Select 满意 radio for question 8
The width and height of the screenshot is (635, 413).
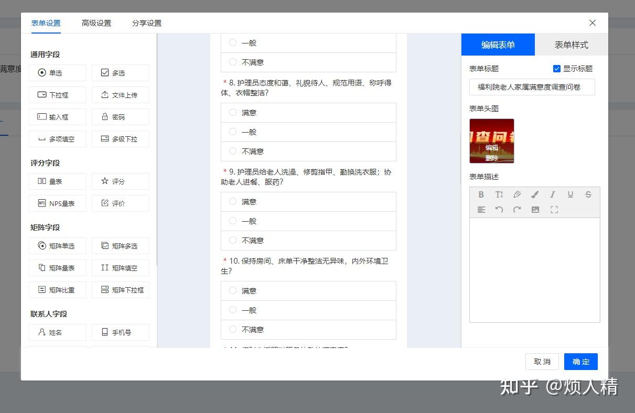tap(233, 112)
